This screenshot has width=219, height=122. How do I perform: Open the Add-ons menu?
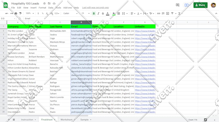tap(67, 8)
